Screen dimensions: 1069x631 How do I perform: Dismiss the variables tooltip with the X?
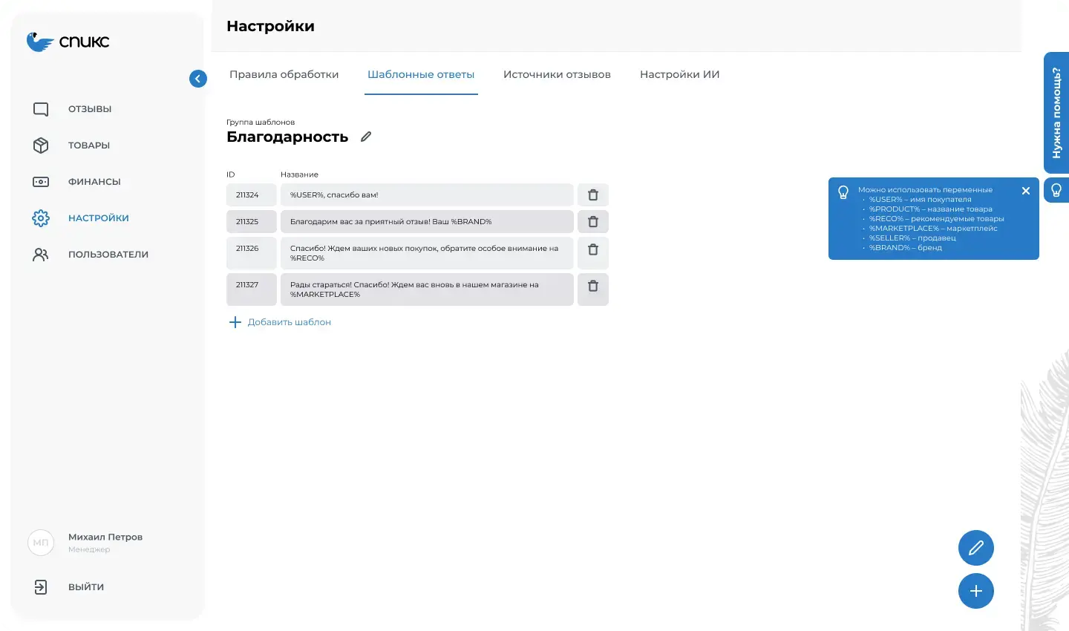point(1026,190)
